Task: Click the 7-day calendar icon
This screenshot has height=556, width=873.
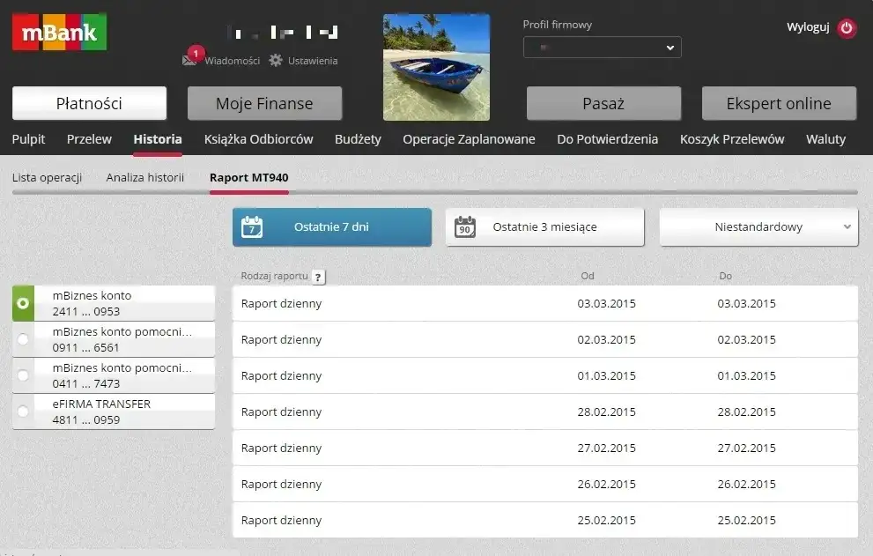Action: 252,226
